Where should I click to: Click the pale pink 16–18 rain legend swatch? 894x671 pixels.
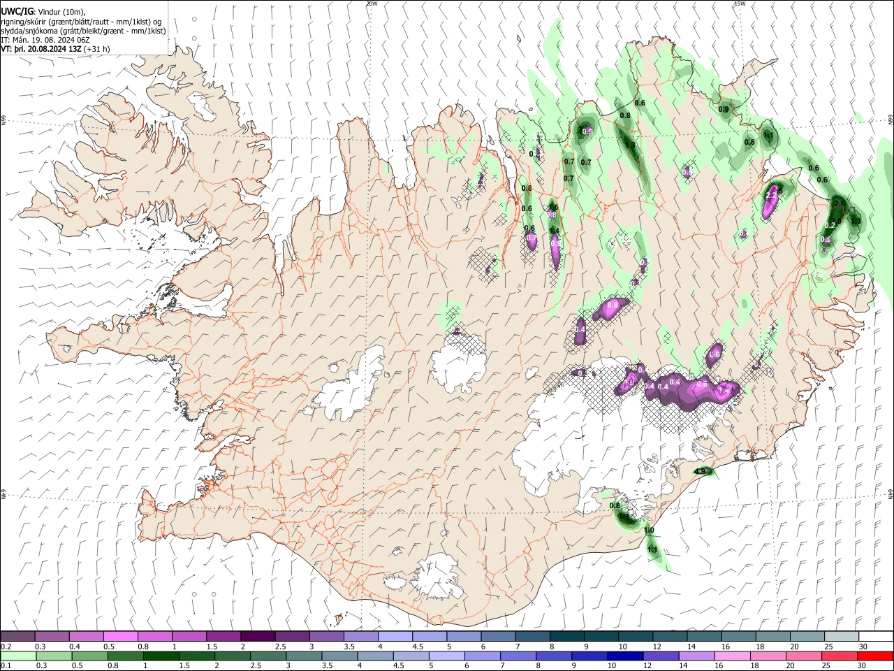731,656
